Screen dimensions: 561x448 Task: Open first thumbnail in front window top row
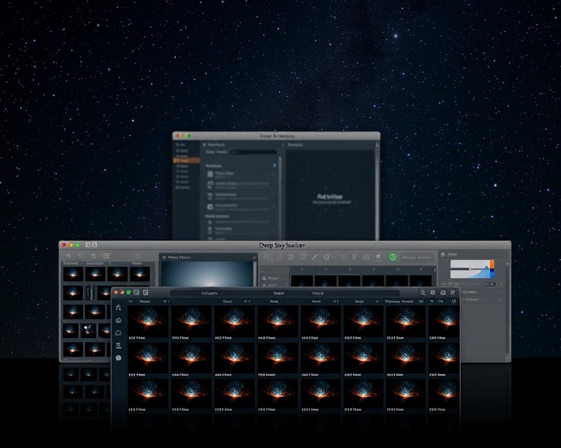pyautogui.click(x=148, y=320)
